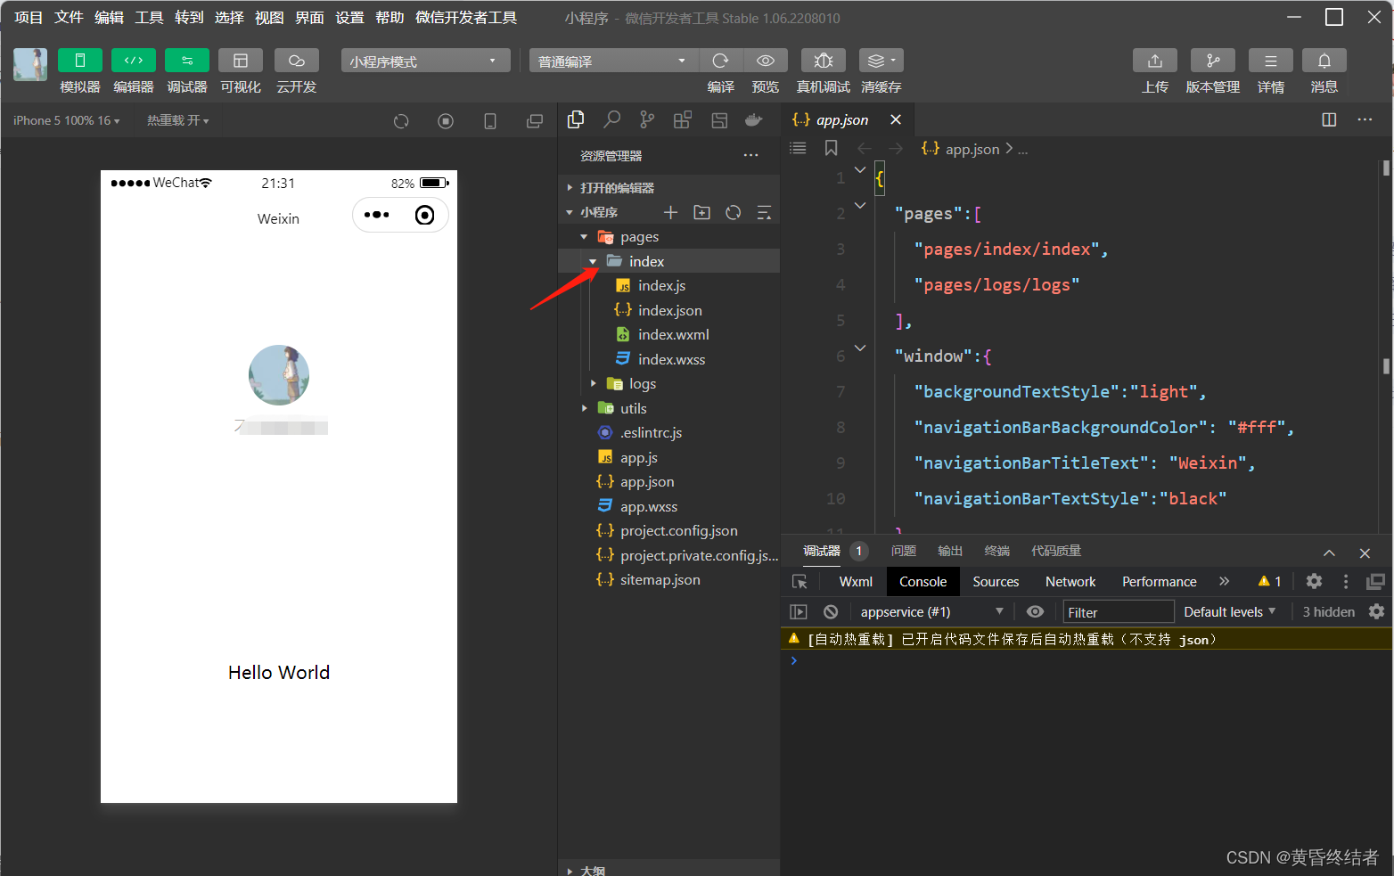Open cloud development (云开发)
Viewport: 1394px width, 876px height.
(x=297, y=61)
